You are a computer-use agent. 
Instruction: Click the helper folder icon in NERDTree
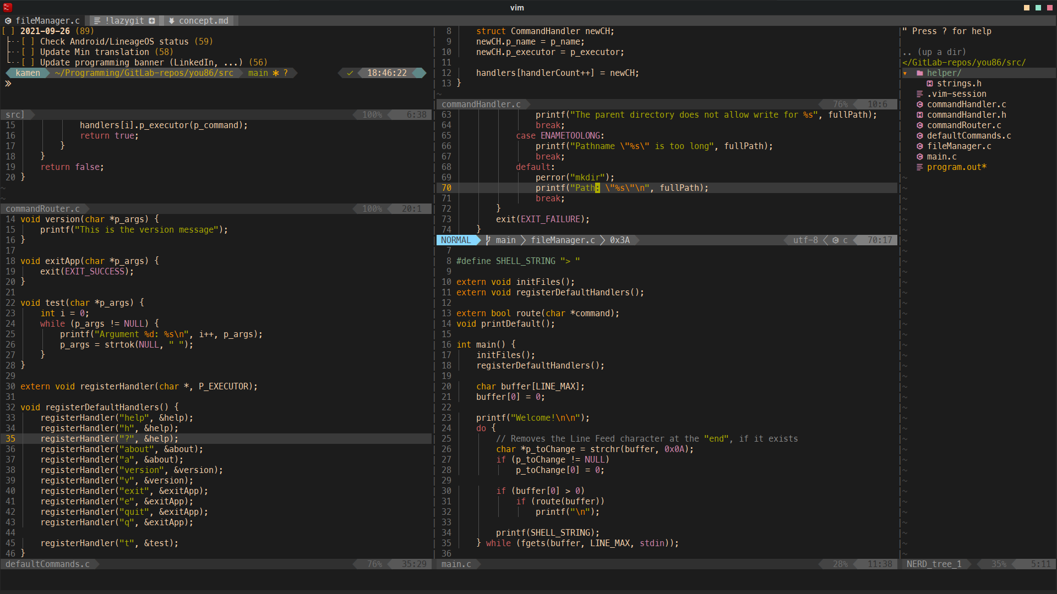tap(919, 73)
